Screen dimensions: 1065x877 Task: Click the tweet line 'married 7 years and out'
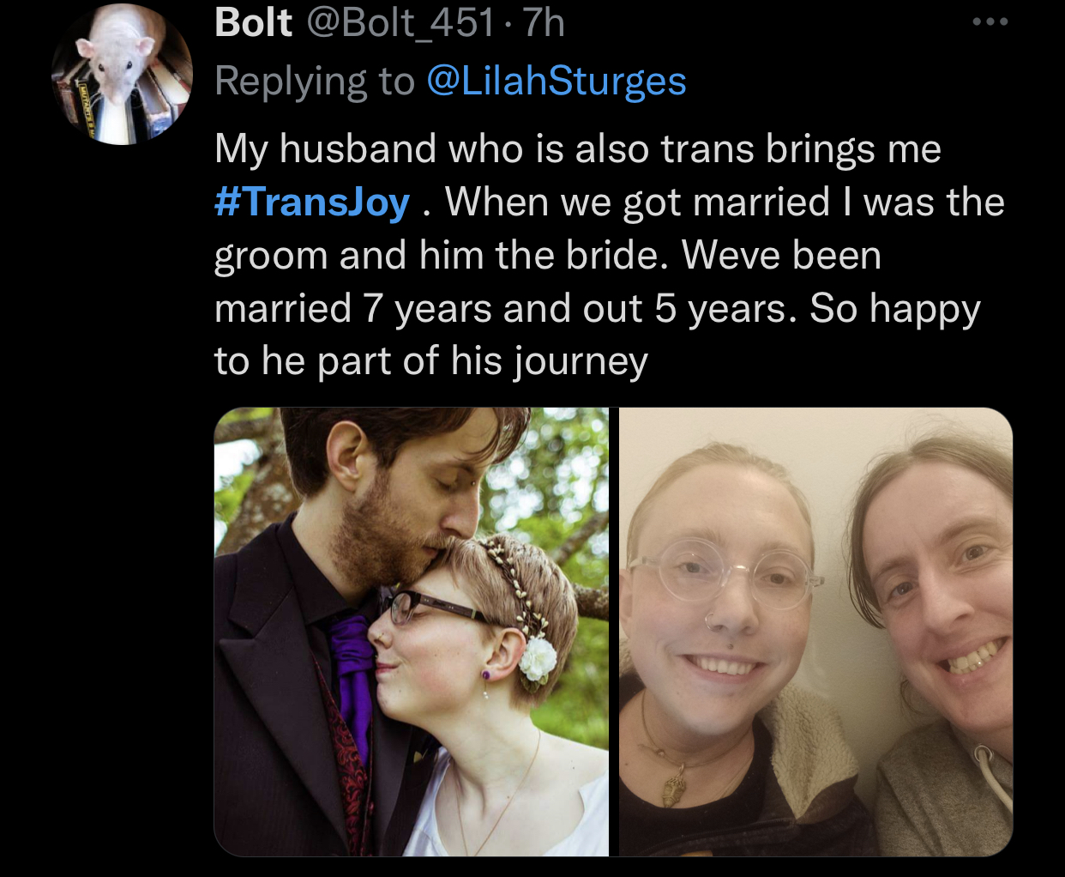click(x=598, y=309)
